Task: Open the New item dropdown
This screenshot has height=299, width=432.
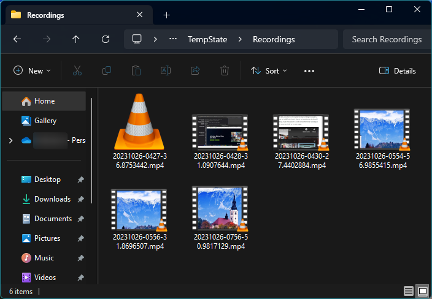Action: point(33,70)
